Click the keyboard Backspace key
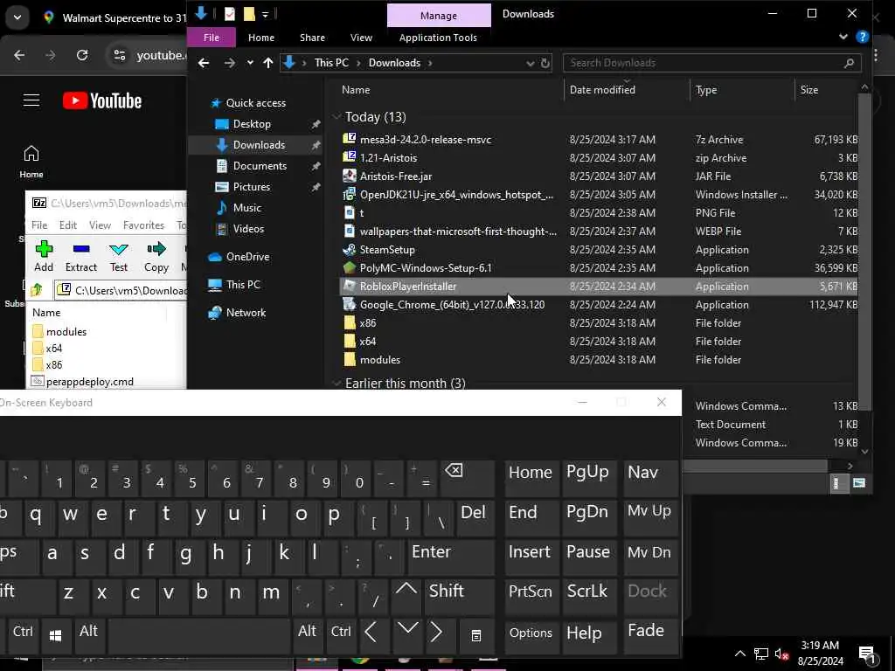 (468, 477)
